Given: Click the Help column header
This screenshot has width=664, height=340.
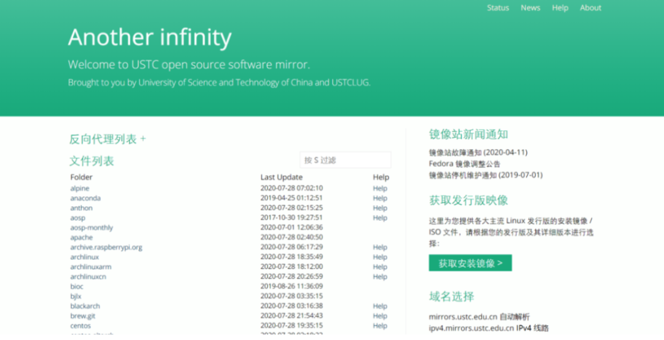Looking at the screenshot, I should pyautogui.click(x=381, y=177).
